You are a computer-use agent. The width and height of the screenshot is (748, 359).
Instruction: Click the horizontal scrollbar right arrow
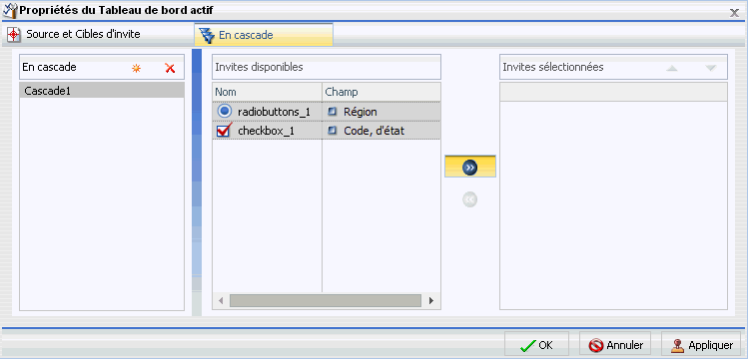(431, 300)
